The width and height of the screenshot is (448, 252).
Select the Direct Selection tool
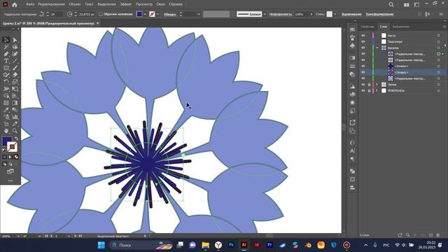pos(15,40)
